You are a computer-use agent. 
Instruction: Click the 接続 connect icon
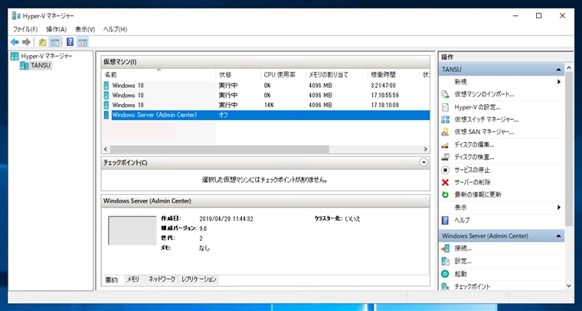(x=445, y=248)
